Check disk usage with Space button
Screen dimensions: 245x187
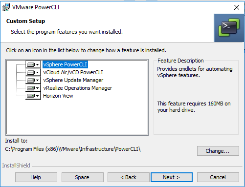pyautogui.click(x=83, y=177)
